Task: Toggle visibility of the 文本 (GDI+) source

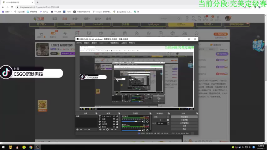Action: click(x=114, y=116)
